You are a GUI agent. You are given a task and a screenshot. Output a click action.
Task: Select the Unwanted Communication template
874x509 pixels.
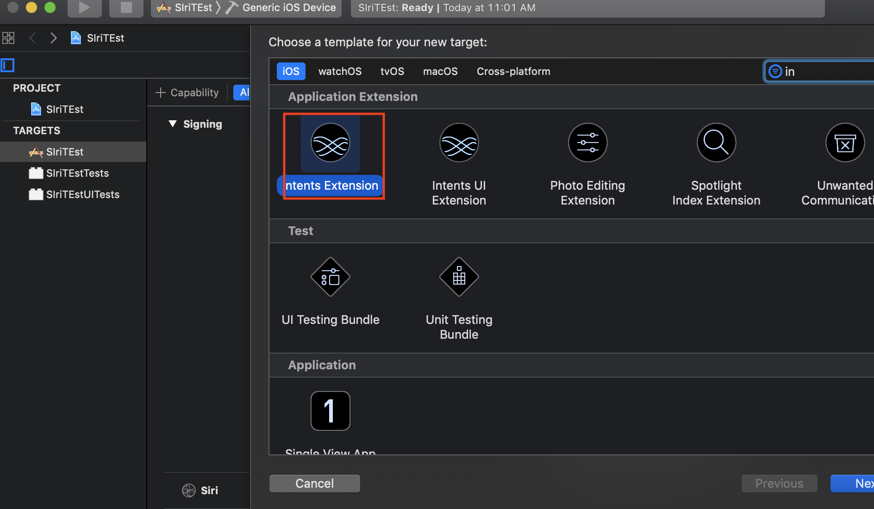[x=839, y=164]
